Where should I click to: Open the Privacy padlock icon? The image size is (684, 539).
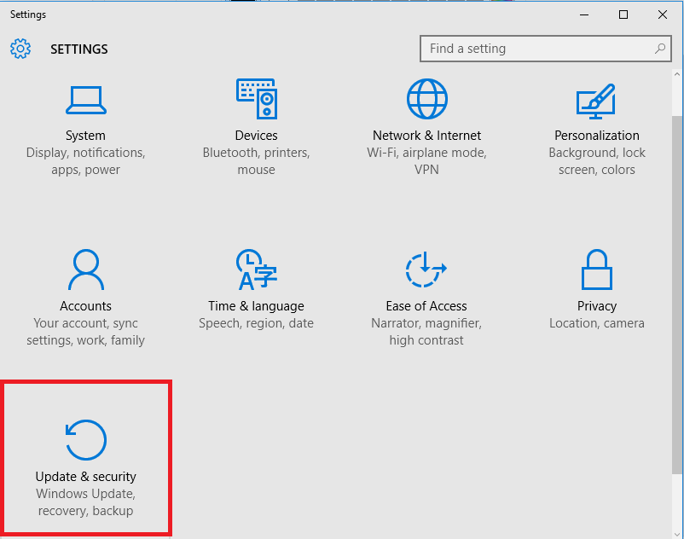[x=596, y=269]
